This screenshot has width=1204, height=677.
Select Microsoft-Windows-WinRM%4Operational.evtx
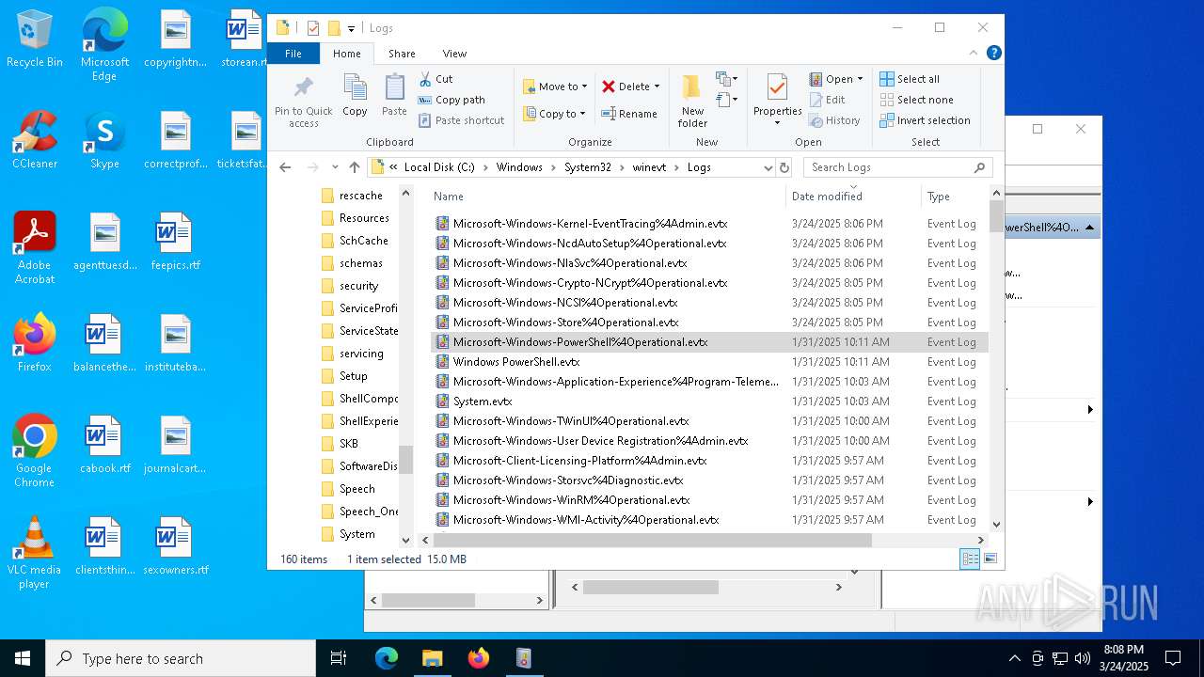pyautogui.click(x=571, y=500)
